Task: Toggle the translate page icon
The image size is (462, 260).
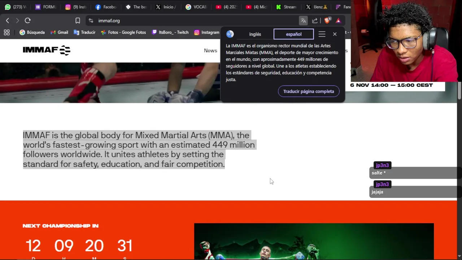Action: [303, 21]
